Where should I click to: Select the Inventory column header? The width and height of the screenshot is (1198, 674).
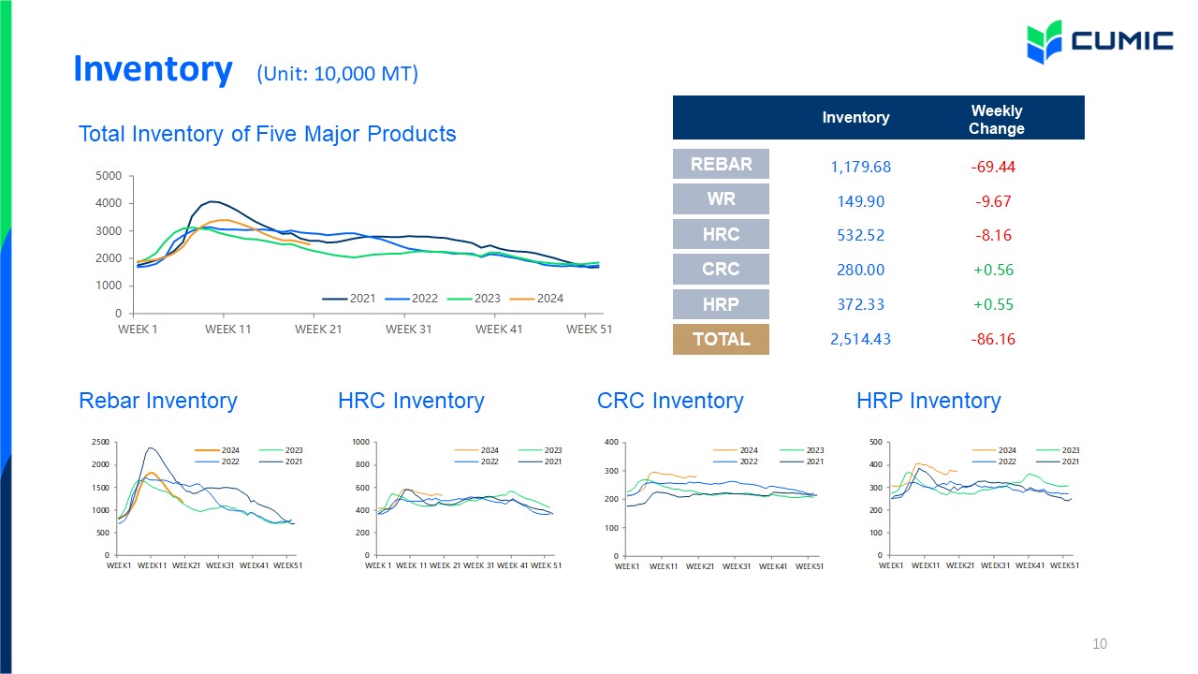[855, 117]
